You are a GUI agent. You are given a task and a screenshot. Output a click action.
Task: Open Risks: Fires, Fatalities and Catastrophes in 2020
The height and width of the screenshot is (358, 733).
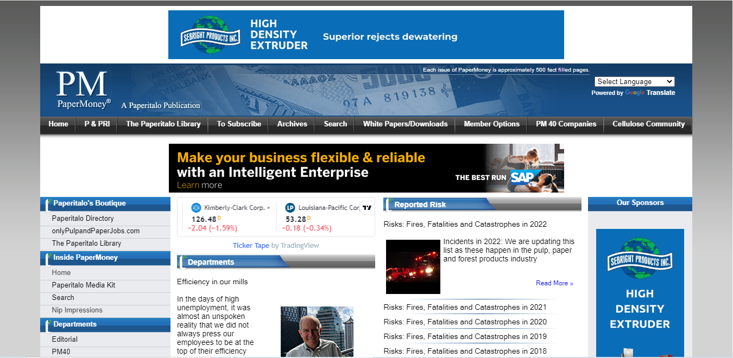point(465,322)
